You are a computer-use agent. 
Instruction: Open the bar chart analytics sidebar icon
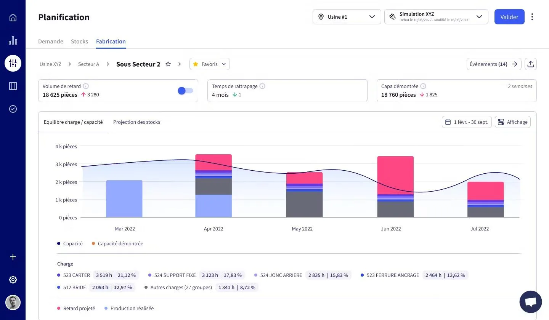(13, 40)
